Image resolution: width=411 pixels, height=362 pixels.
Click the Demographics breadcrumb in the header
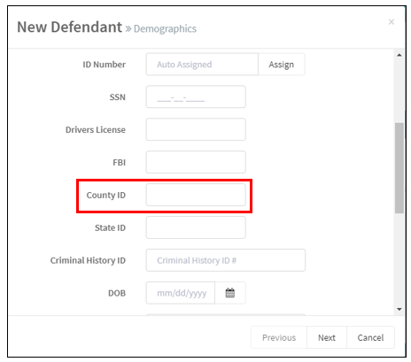(x=165, y=29)
